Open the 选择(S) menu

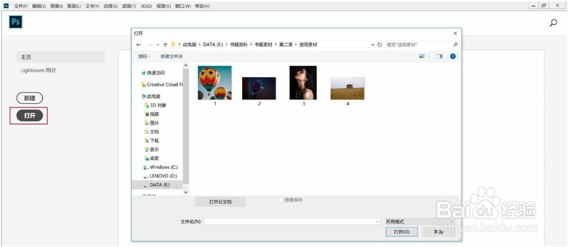(x=111, y=6)
